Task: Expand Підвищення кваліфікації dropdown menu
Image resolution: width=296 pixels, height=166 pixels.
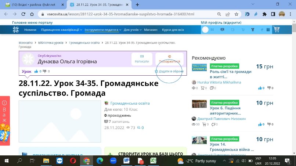Action: 61,30
